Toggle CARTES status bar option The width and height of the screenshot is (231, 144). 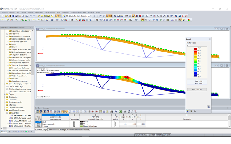coord(152,135)
